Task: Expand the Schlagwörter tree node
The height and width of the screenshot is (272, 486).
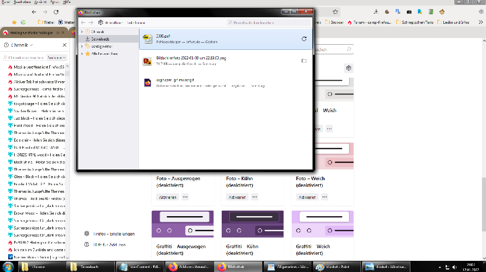Action: pyautogui.click(x=82, y=46)
